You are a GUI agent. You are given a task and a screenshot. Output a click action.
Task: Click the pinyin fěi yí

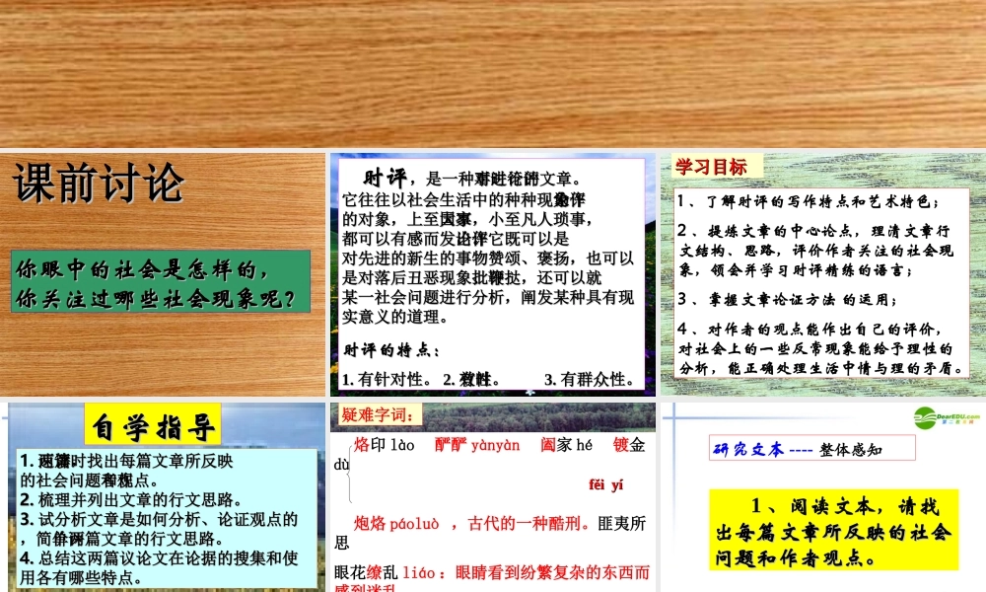(x=606, y=484)
